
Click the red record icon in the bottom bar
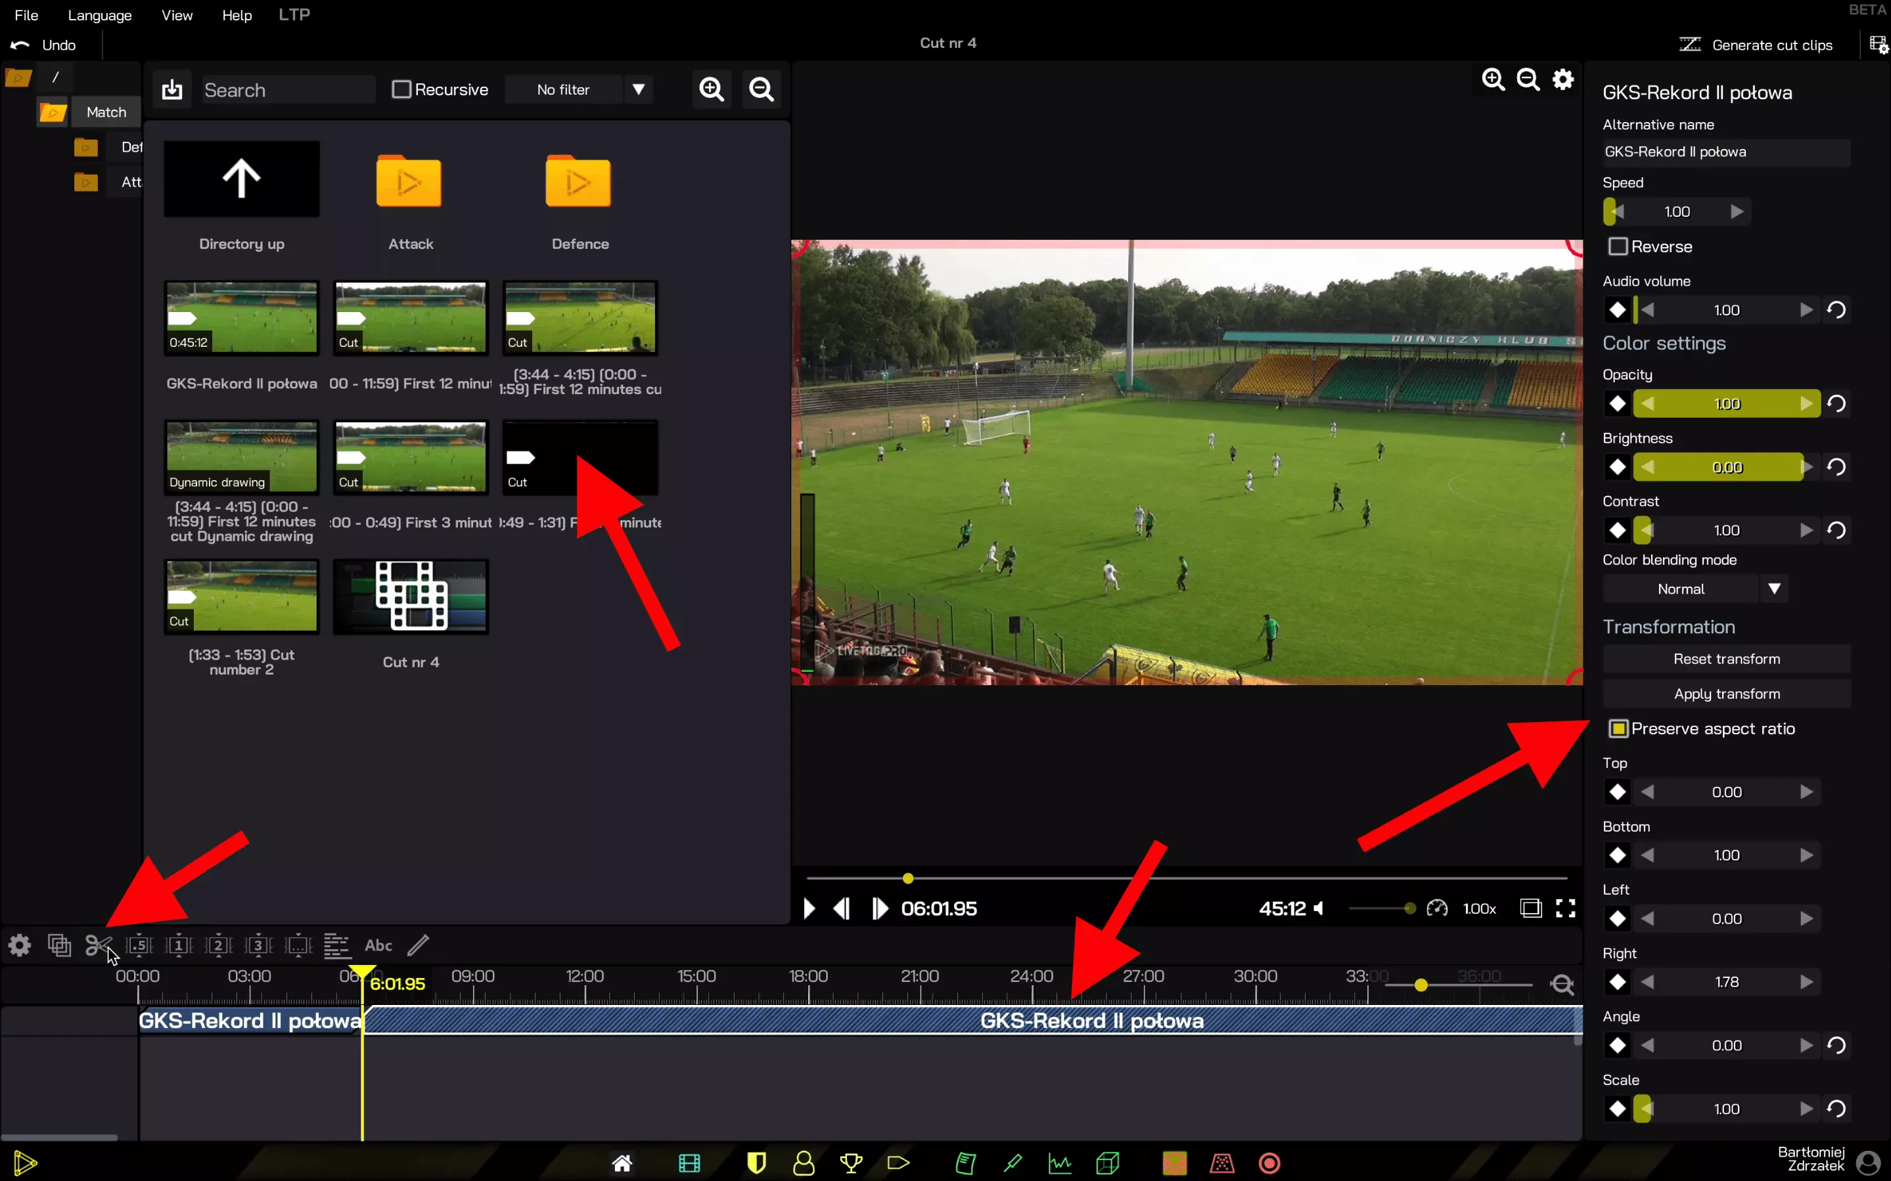pos(1269,1163)
